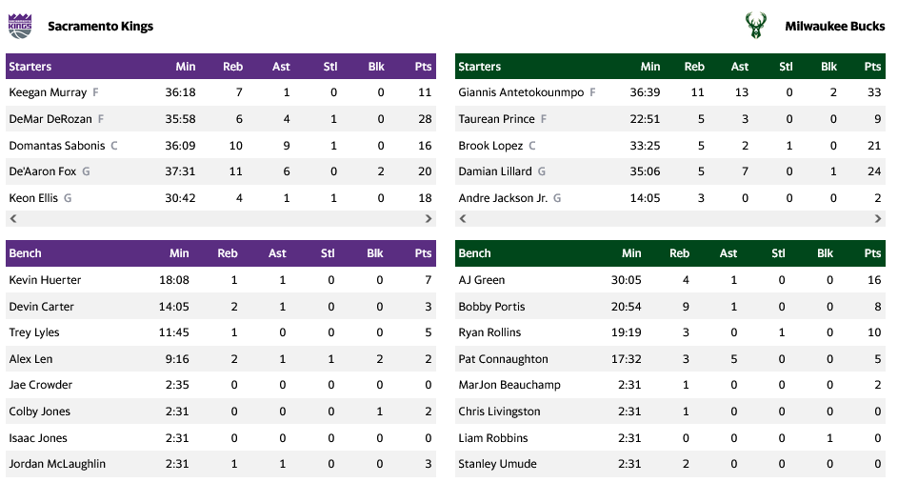This screenshot has width=898, height=482.
Task: Click Pts column header in Kings starters
Action: pos(423,67)
